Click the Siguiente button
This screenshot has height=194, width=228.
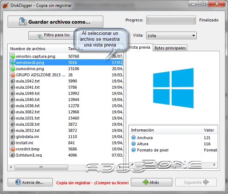pyautogui.click(x=196, y=182)
